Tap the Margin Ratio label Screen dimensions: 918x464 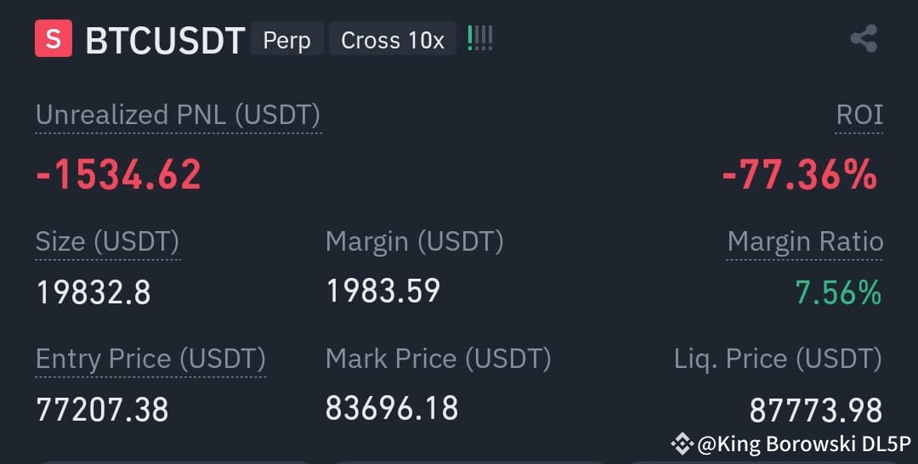pos(805,241)
